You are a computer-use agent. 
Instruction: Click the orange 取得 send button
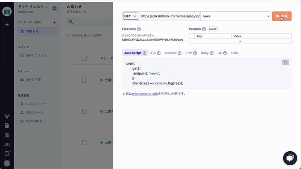(x=282, y=16)
